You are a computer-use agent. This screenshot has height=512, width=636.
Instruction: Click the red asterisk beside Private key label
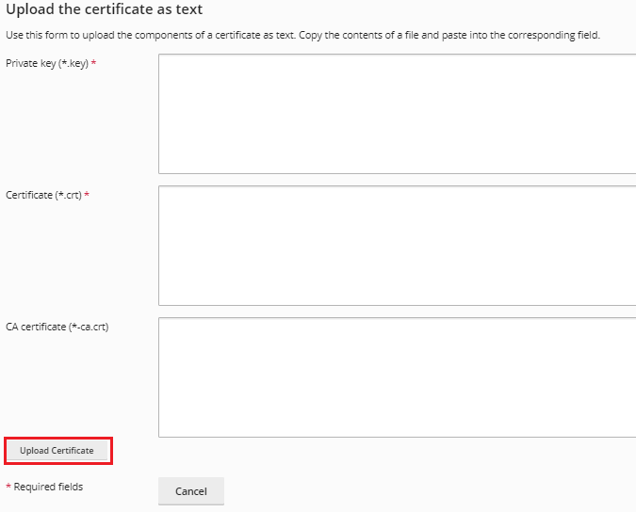pyautogui.click(x=93, y=63)
